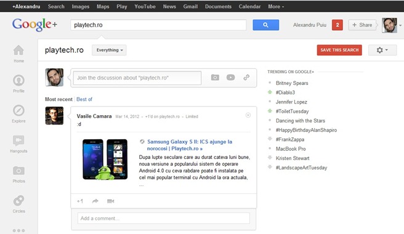Screen dimensions: 404x234
Task: Open the Photos sidebar icon
Action: [18, 171]
